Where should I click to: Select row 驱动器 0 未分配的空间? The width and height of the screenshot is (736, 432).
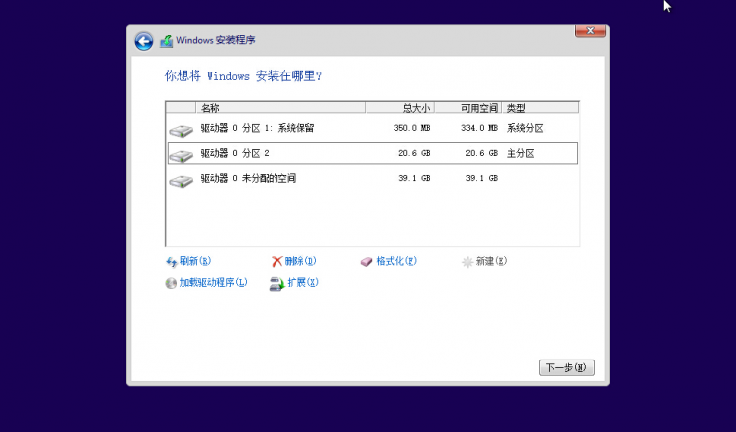click(373, 178)
